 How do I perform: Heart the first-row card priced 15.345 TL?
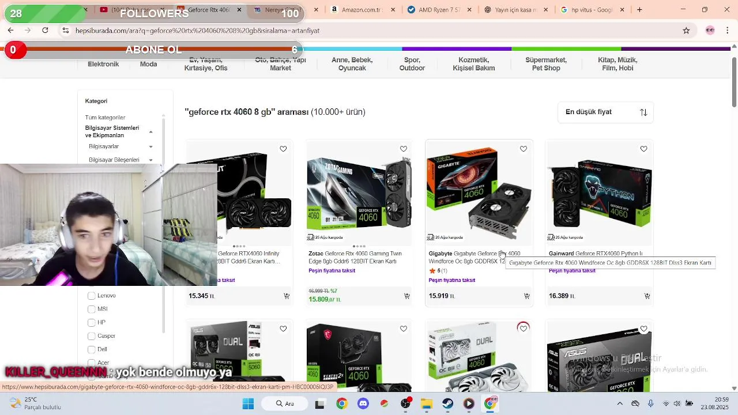(x=283, y=149)
